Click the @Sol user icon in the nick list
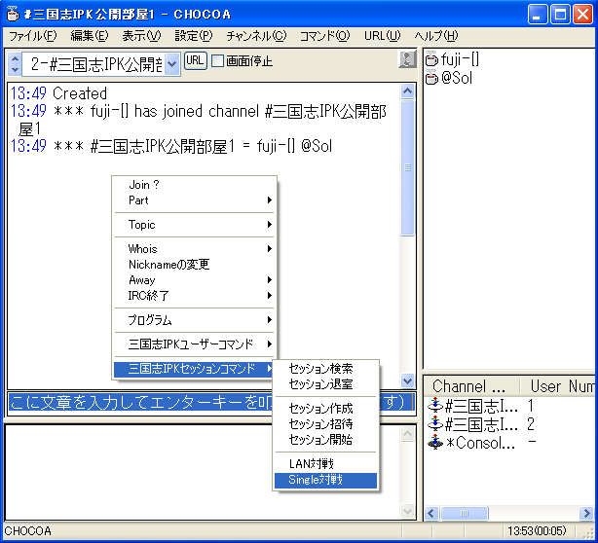 tap(431, 79)
